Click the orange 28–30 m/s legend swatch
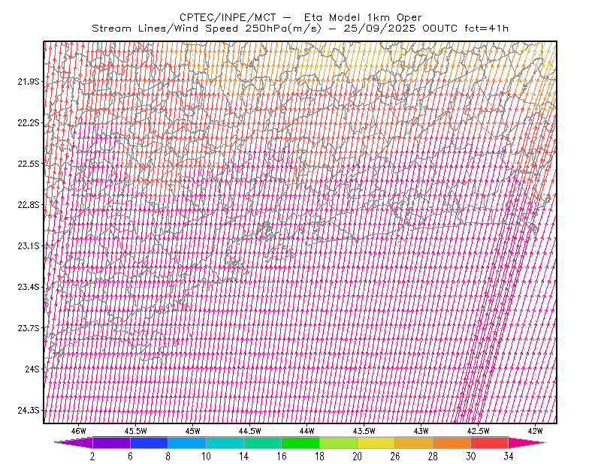Image resolution: width=601 pixels, height=464 pixels. coord(452,442)
